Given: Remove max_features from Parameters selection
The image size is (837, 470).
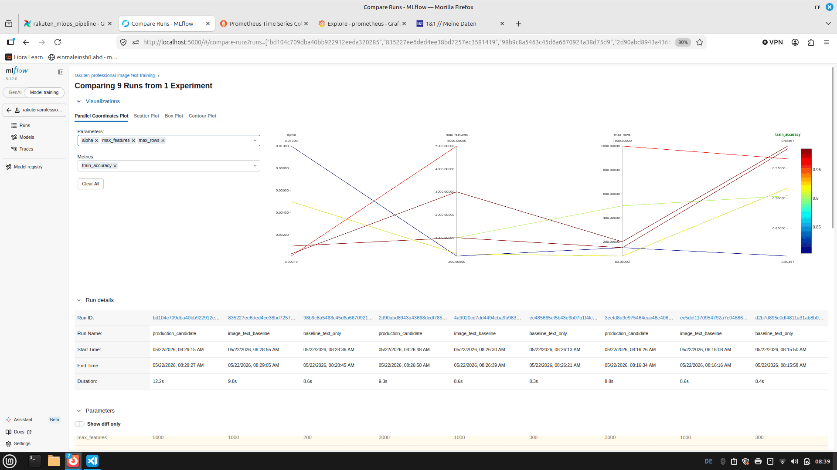Looking at the screenshot, I should [133, 141].
